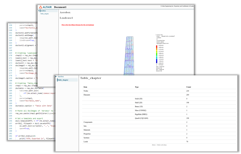Click line number 181 in code editor
Screen dimensions: 241x154
coord(10,83)
